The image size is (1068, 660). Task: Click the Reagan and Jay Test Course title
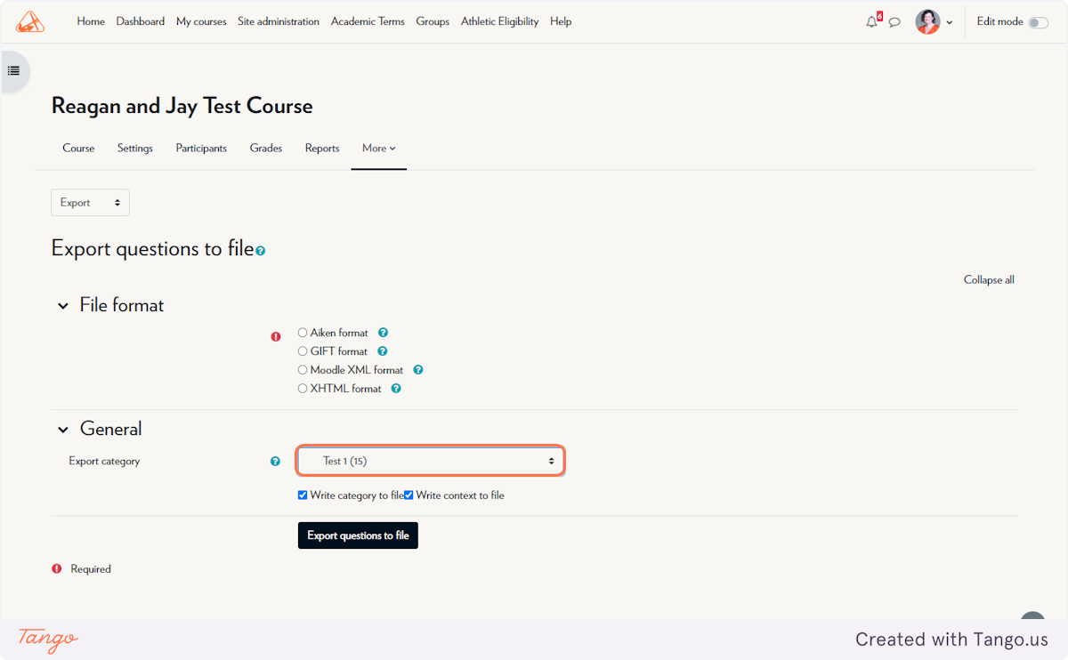click(182, 106)
